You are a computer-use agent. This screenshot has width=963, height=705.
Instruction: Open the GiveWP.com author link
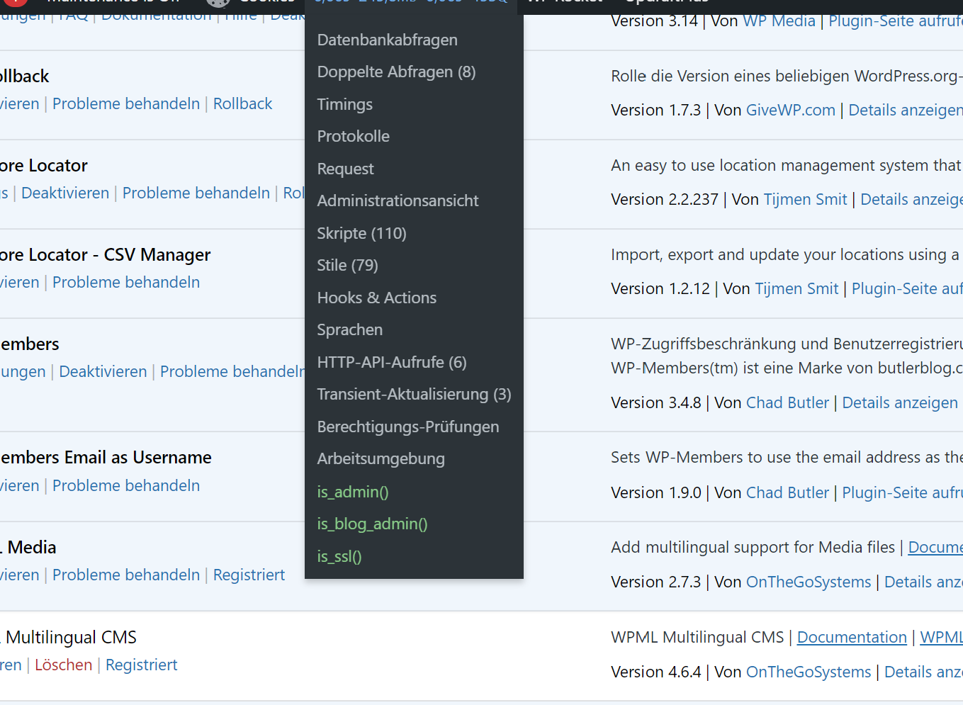tap(791, 110)
